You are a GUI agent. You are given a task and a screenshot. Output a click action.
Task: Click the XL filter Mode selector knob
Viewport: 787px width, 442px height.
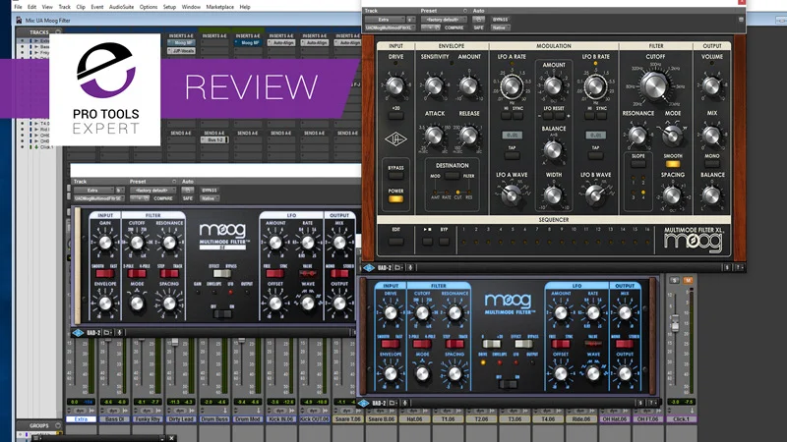pos(672,136)
